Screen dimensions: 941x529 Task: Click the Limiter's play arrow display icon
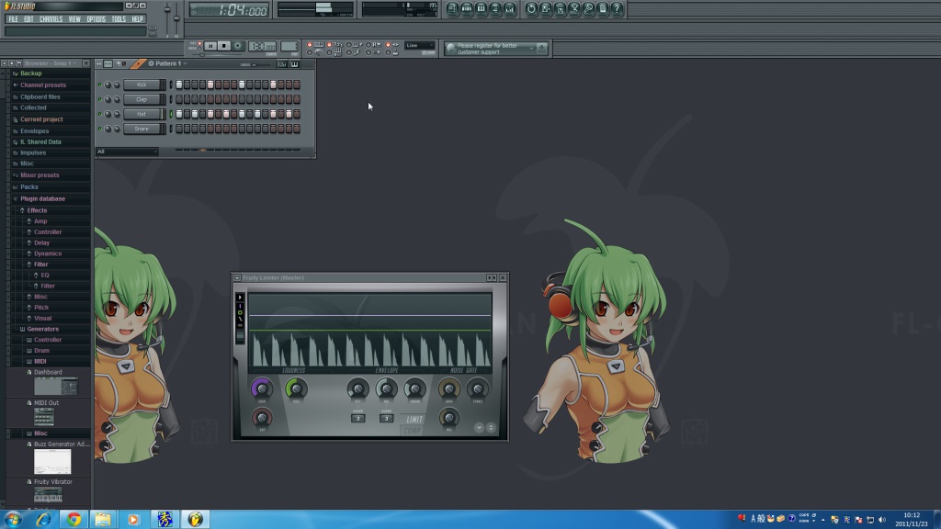(x=240, y=297)
